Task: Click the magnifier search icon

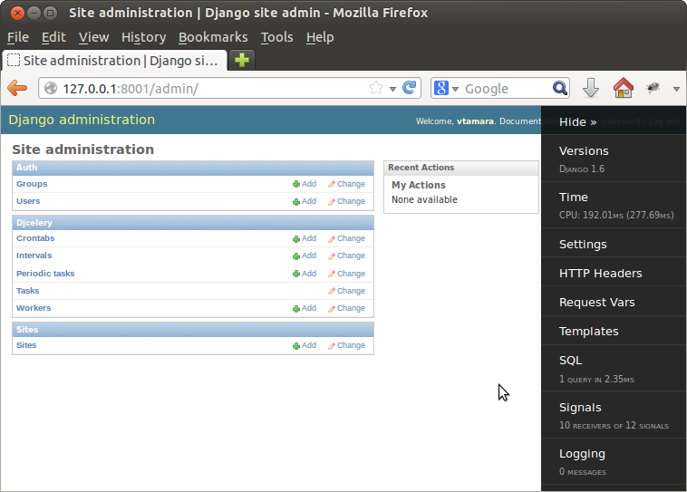Action: (x=560, y=88)
